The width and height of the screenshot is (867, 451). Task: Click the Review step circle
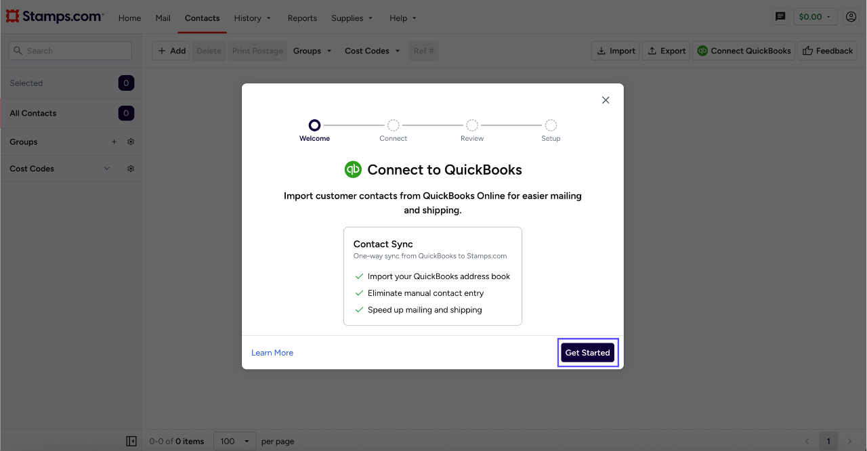coord(472,125)
